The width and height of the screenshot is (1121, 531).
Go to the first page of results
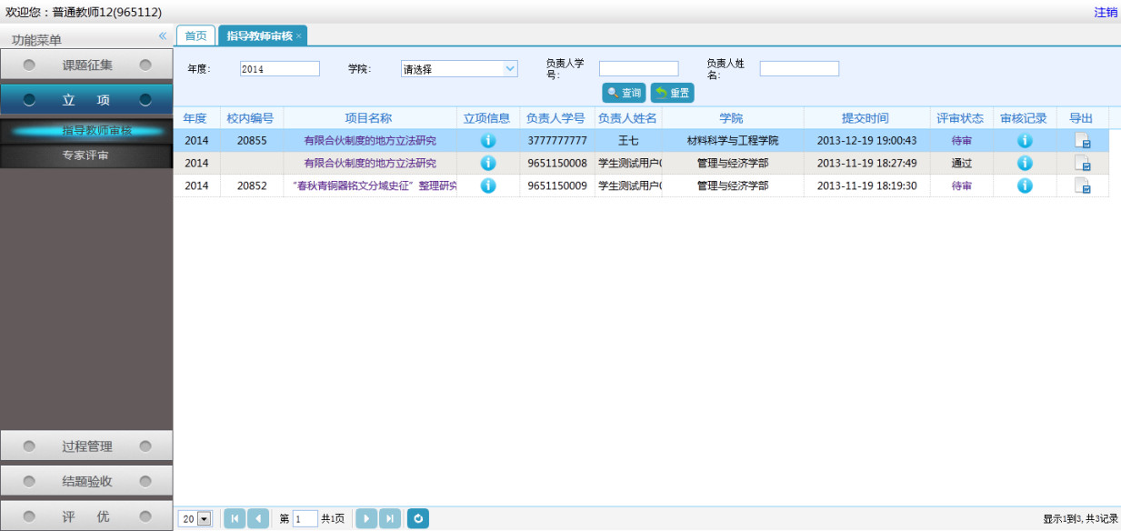click(x=235, y=518)
